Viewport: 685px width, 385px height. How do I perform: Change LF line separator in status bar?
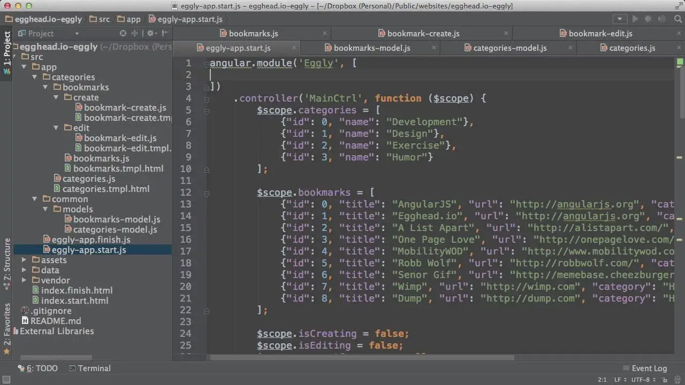pyautogui.click(x=620, y=380)
